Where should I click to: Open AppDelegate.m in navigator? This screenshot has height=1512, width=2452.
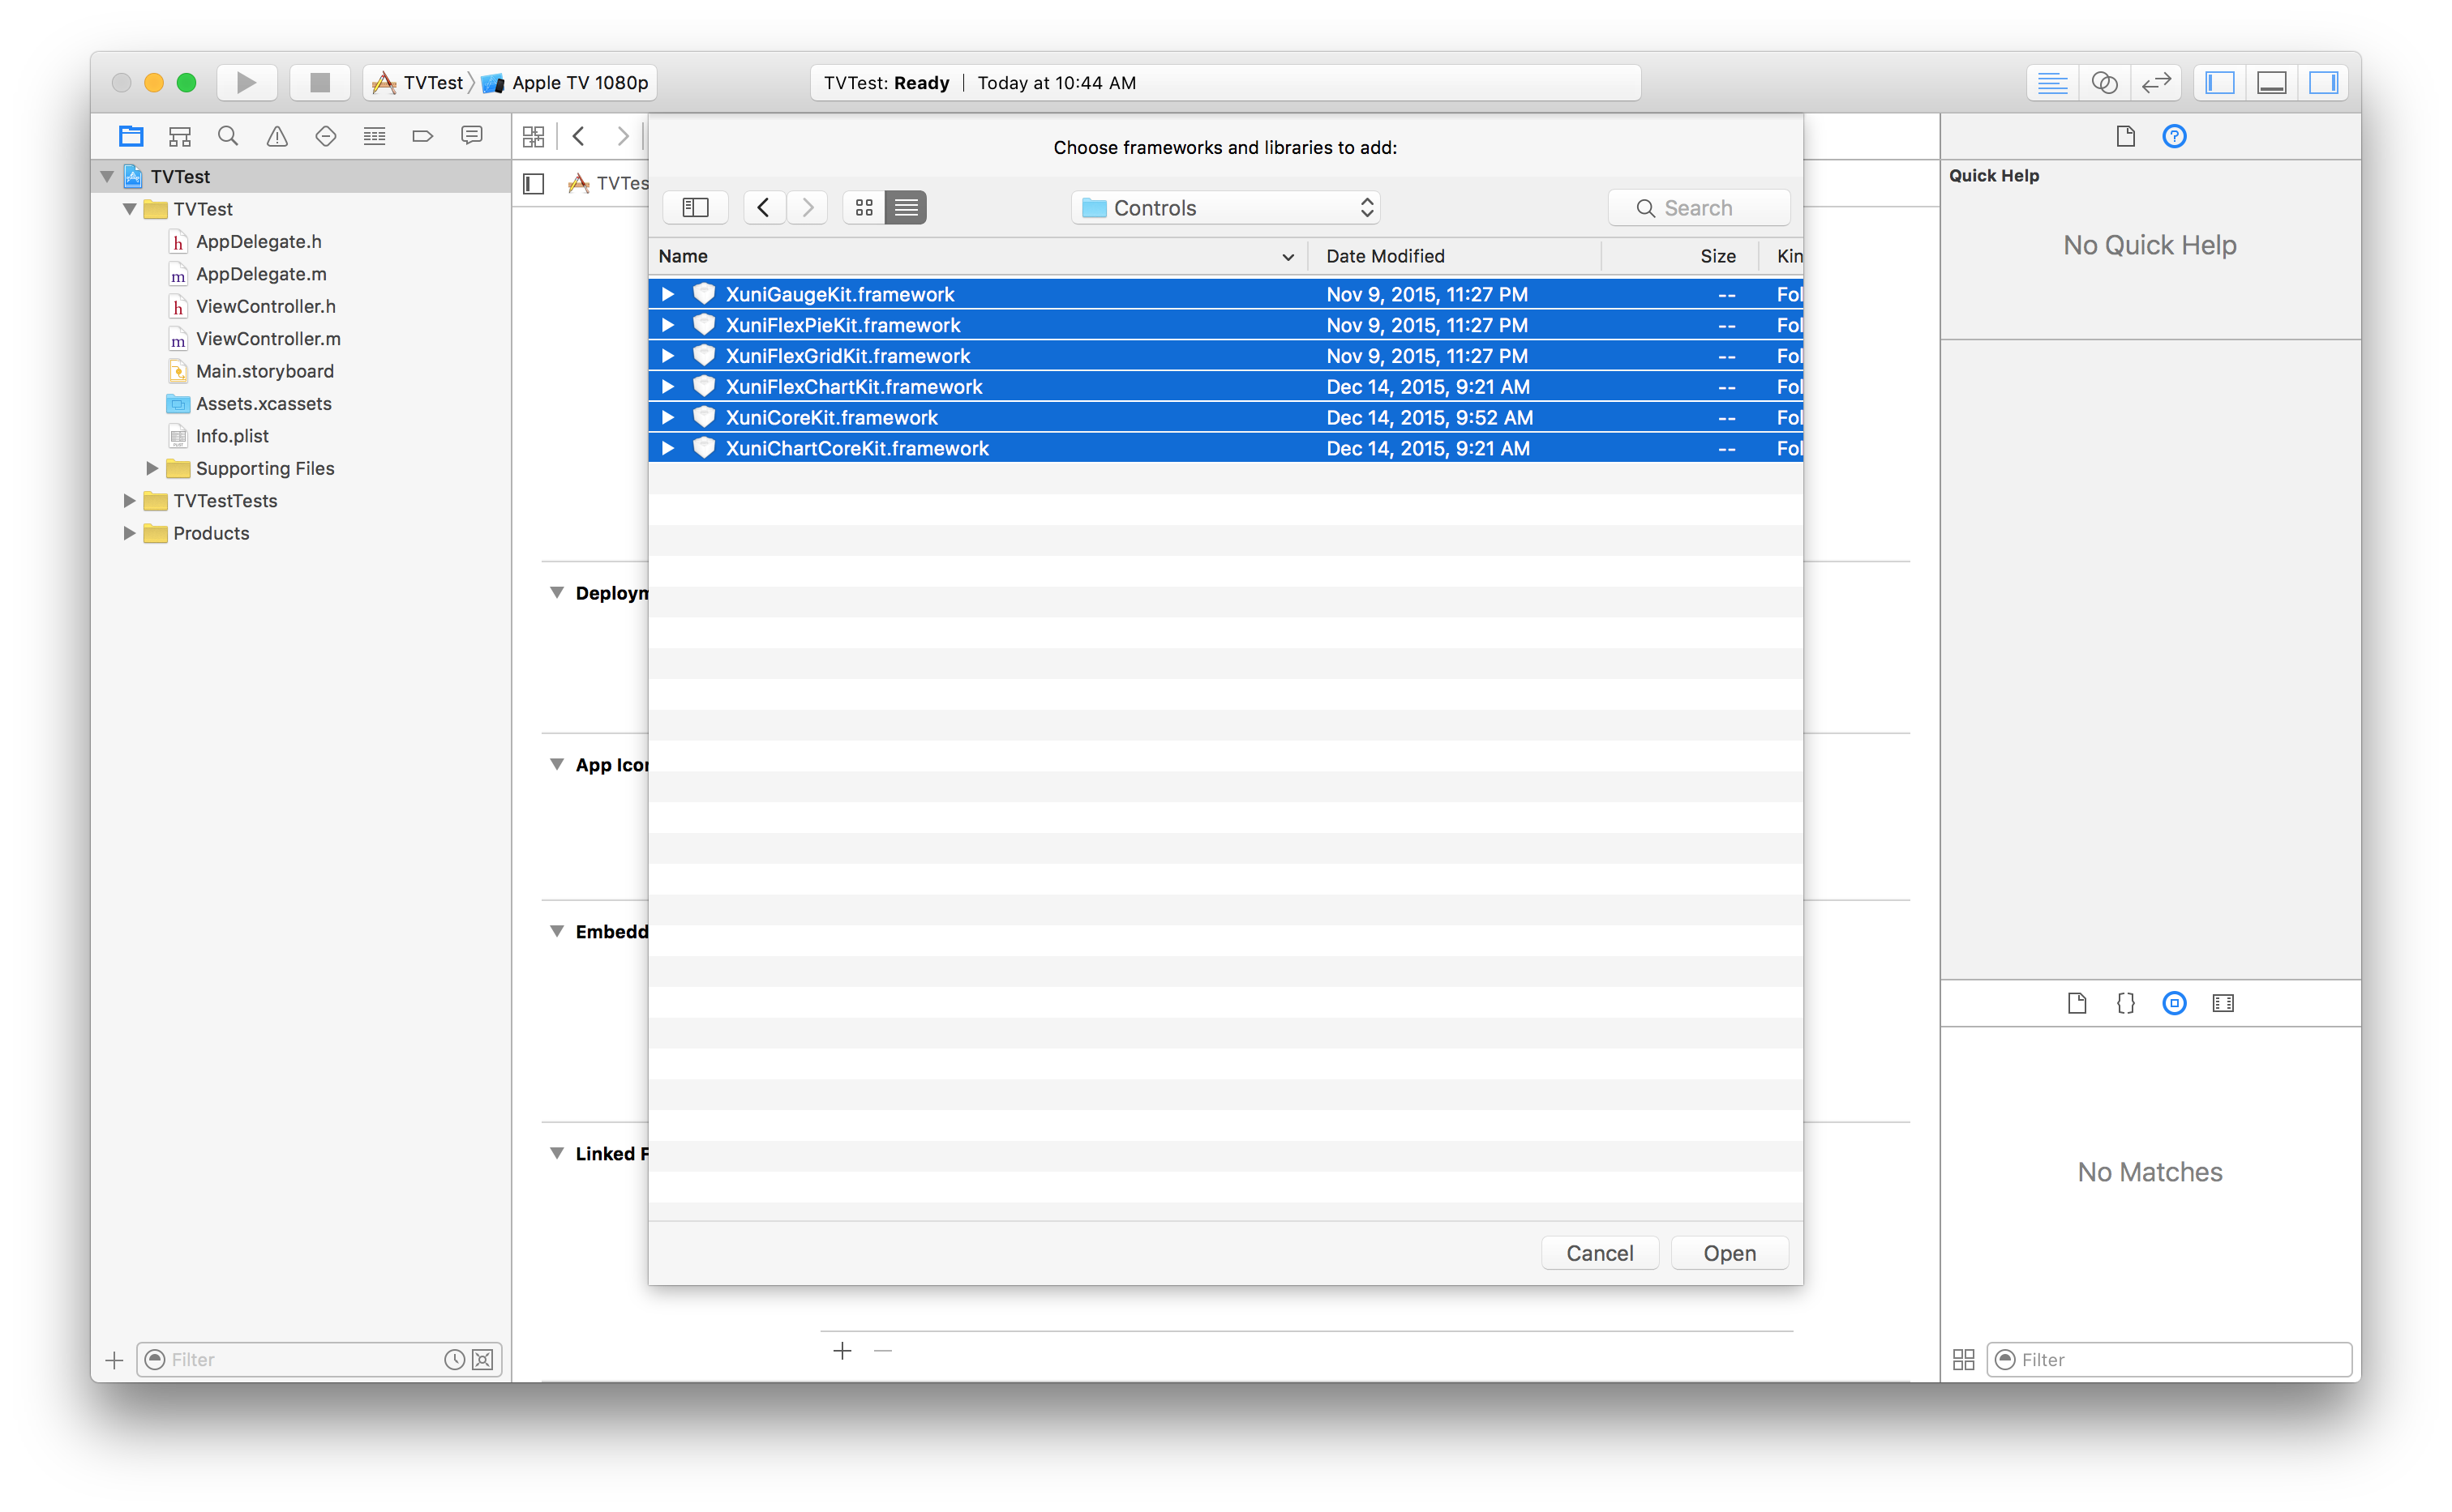tap(261, 274)
